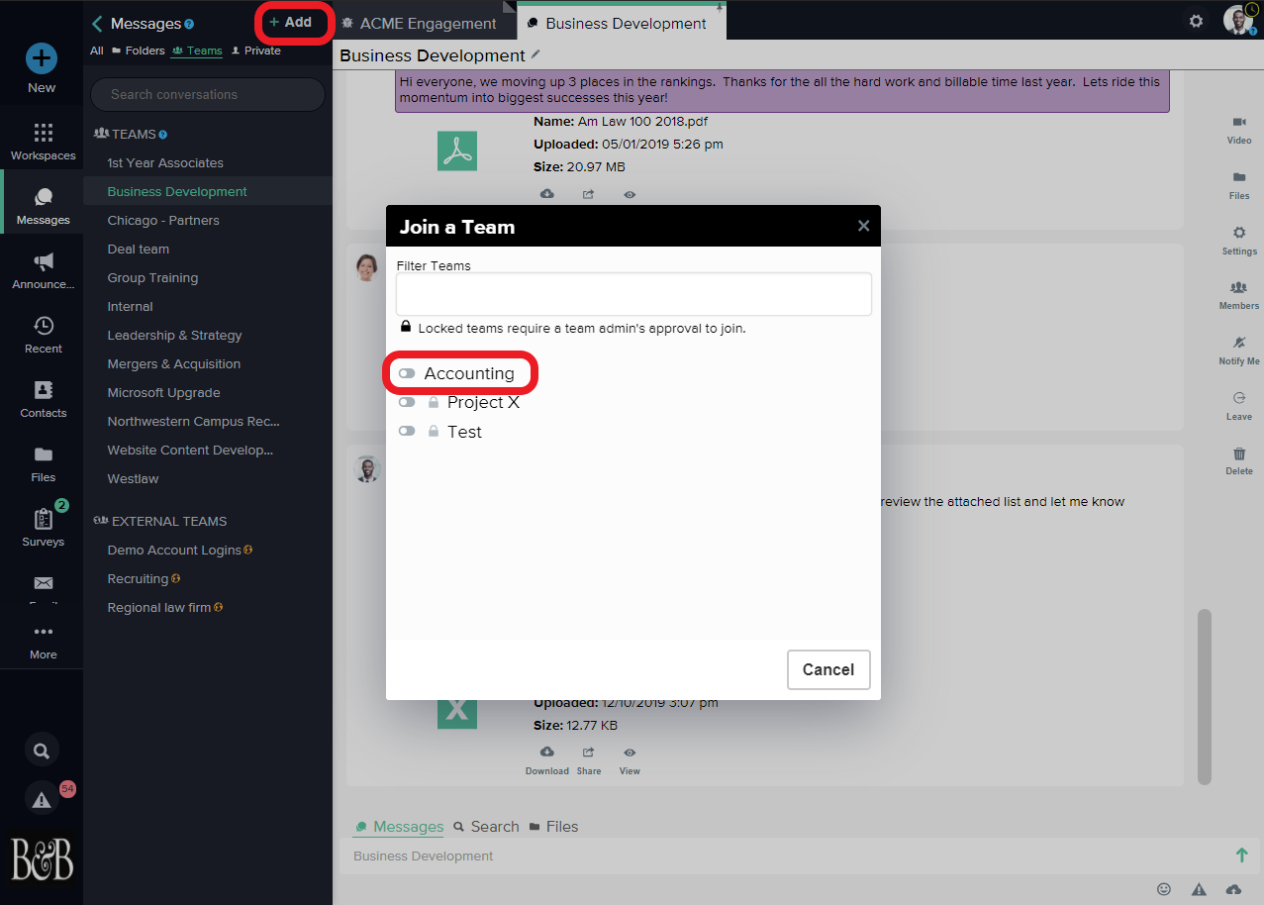
Task: Toggle the Test team switch
Action: coord(407,432)
